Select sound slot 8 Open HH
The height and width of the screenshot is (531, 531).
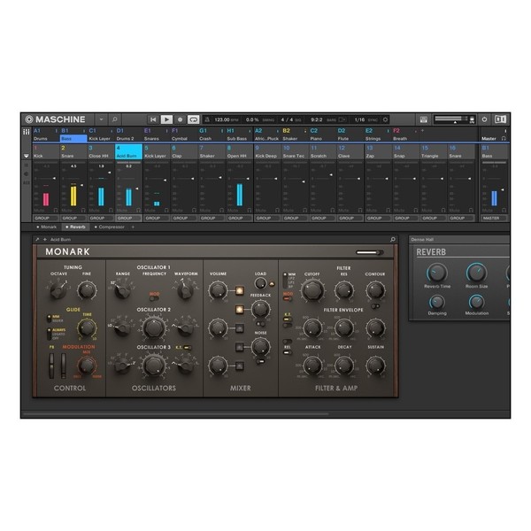239,151
